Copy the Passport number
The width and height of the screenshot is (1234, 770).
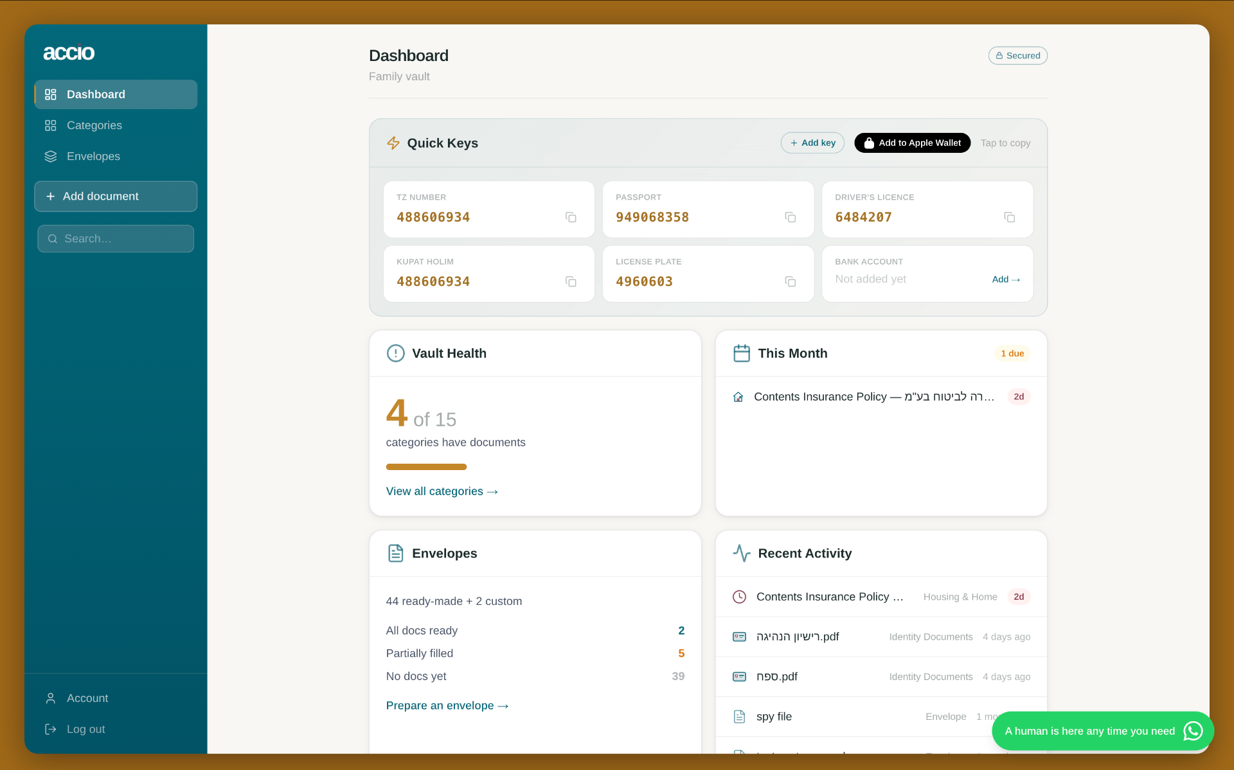tap(791, 218)
